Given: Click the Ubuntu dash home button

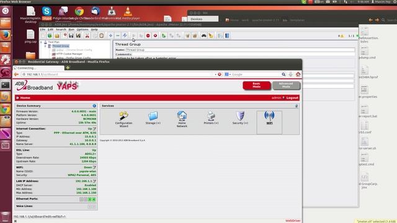Looking at the screenshot, I should pos(6,11).
